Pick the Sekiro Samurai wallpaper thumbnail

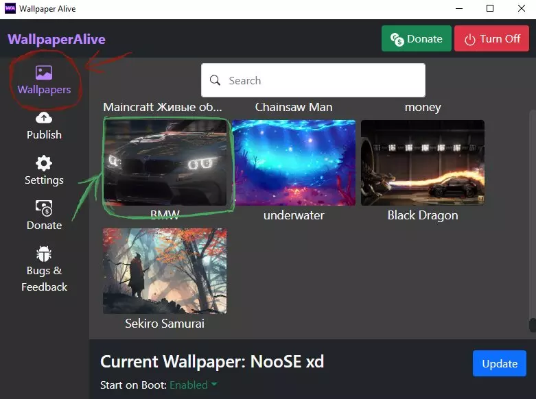(x=165, y=271)
